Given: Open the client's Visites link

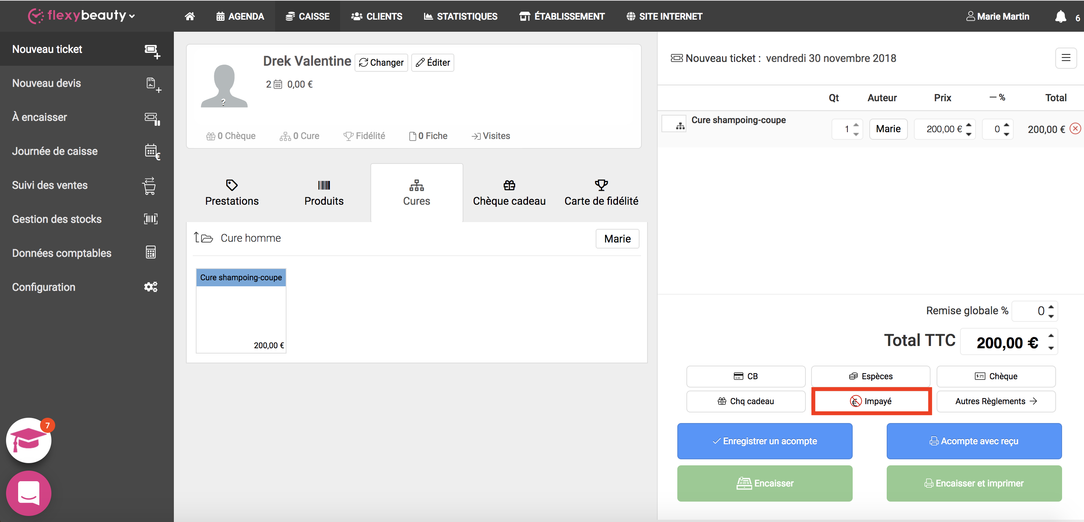Looking at the screenshot, I should tap(491, 136).
